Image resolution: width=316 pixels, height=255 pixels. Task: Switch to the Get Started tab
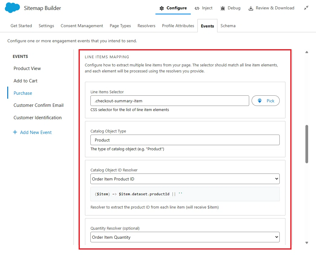21,26
